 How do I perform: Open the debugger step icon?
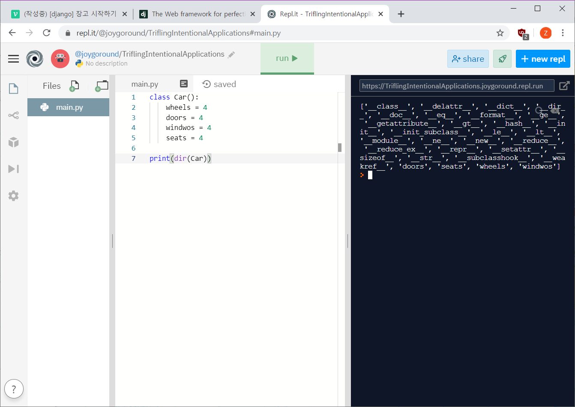tap(14, 169)
